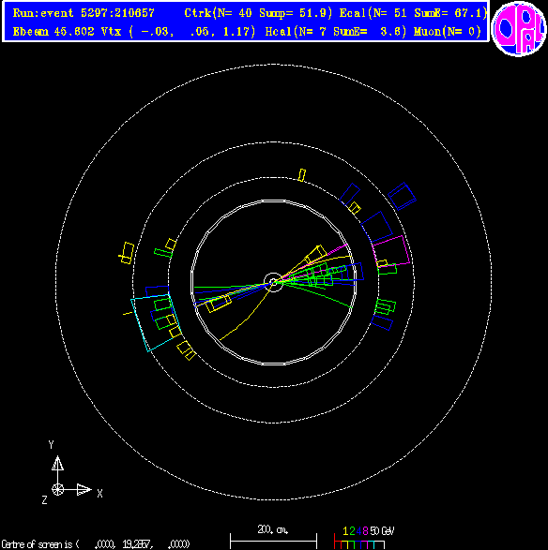Click the Ctrk track count text
This screenshot has width=548, height=550.
point(258,13)
